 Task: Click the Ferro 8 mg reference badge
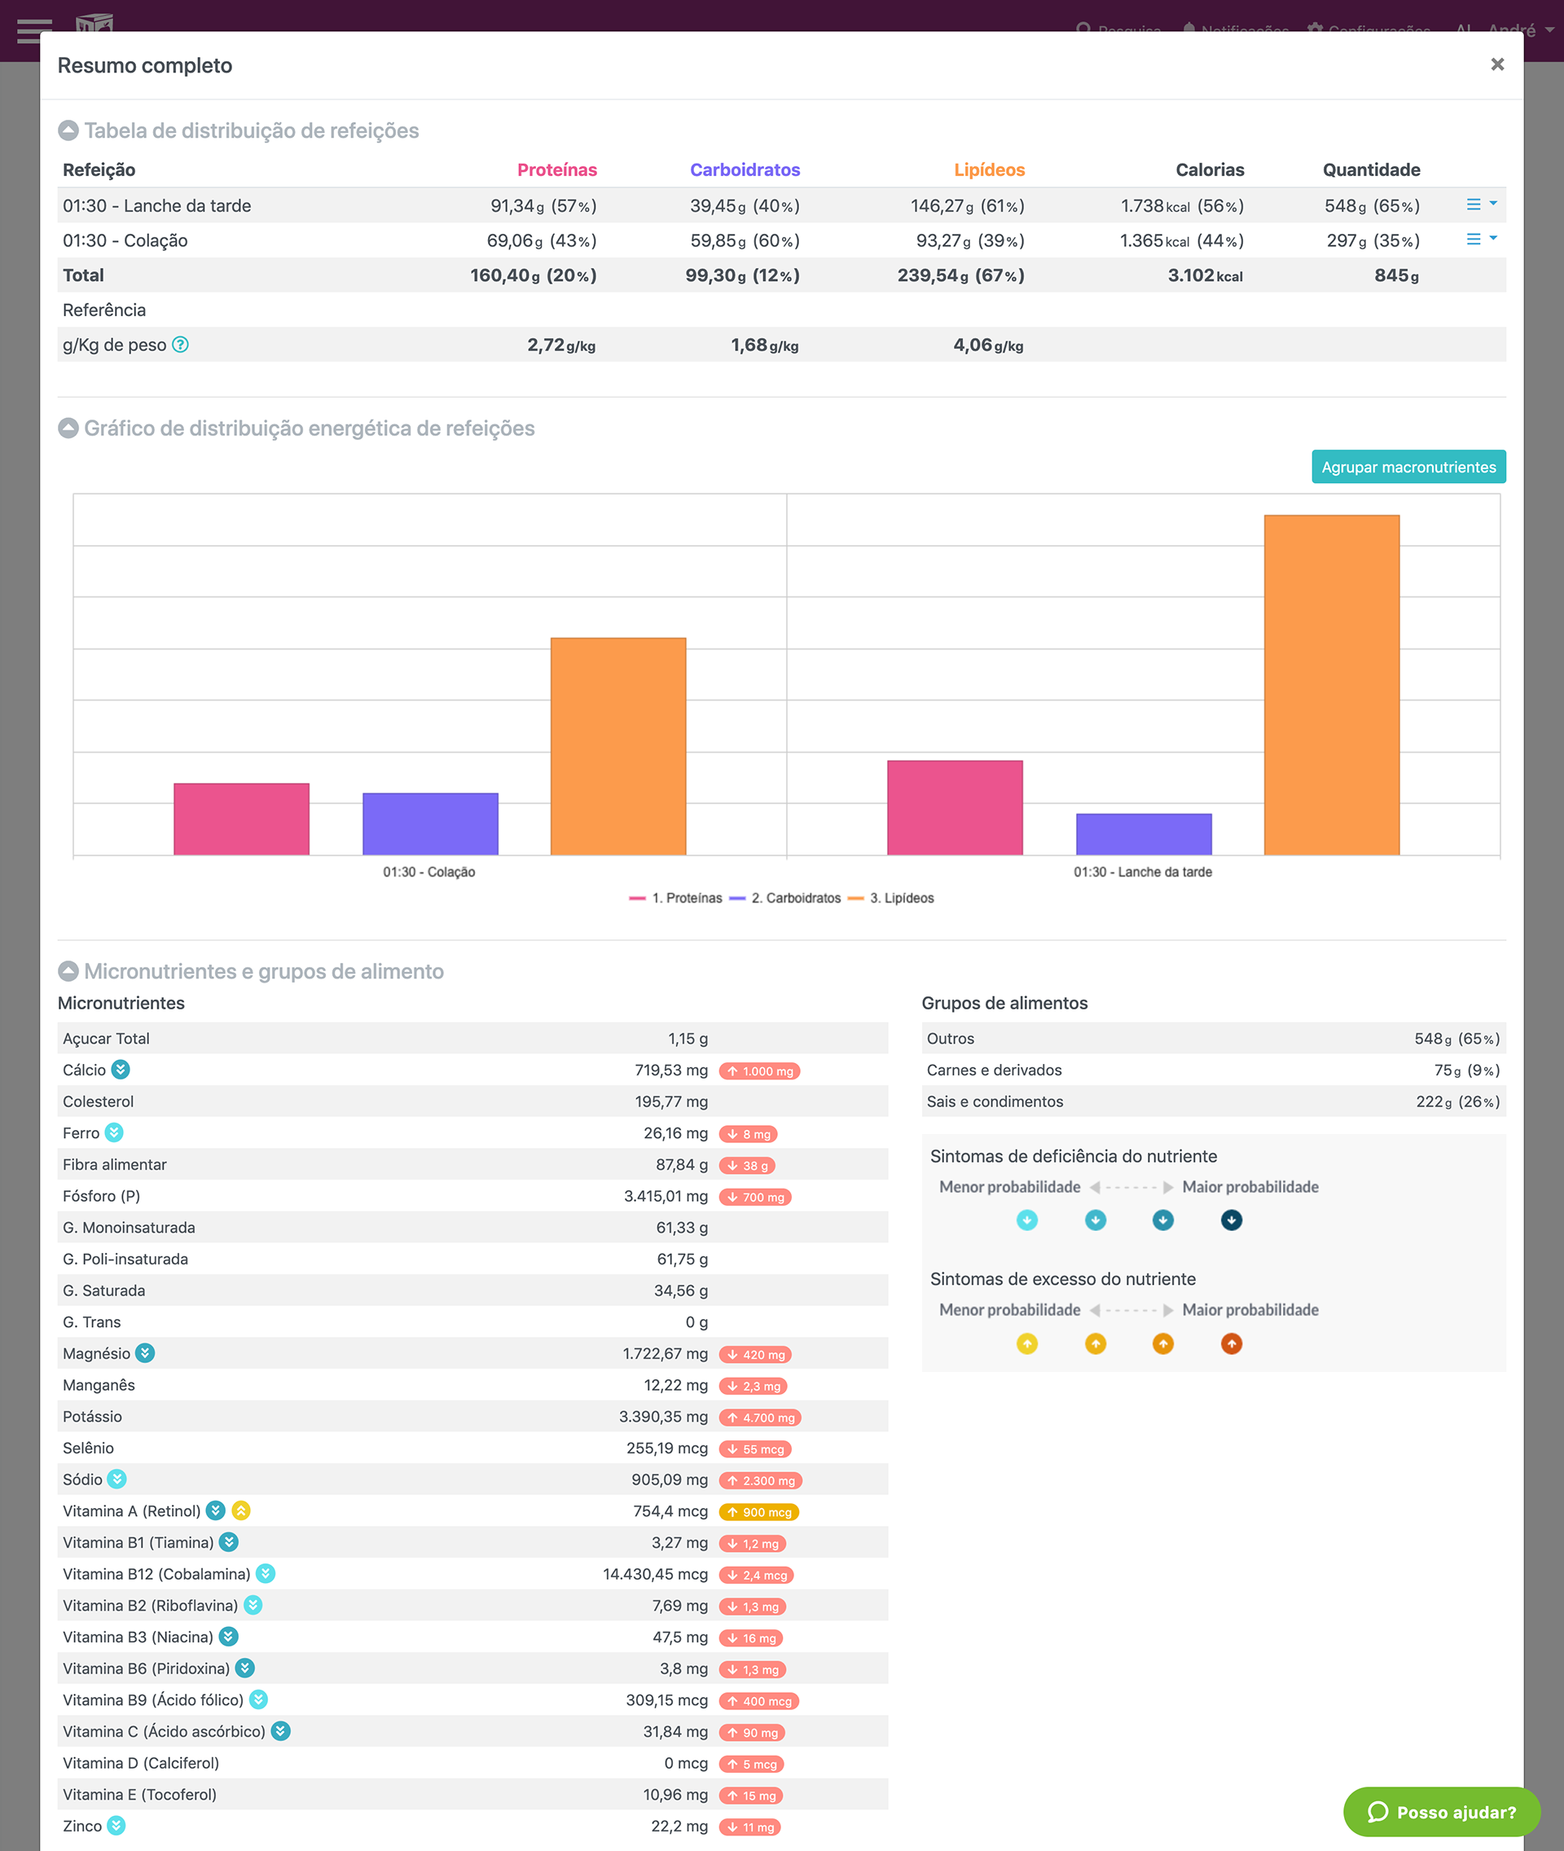pyautogui.click(x=749, y=1133)
